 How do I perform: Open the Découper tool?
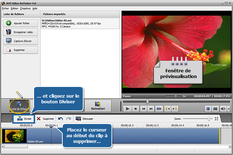(x=84, y=119)
